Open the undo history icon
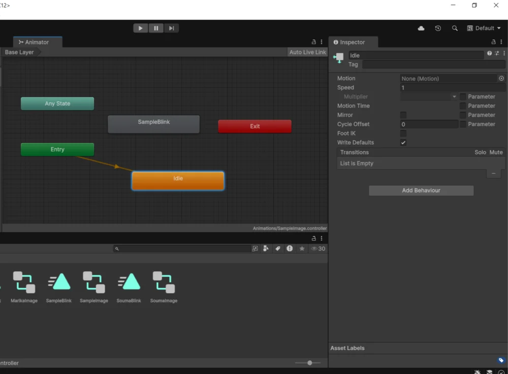 438,28
